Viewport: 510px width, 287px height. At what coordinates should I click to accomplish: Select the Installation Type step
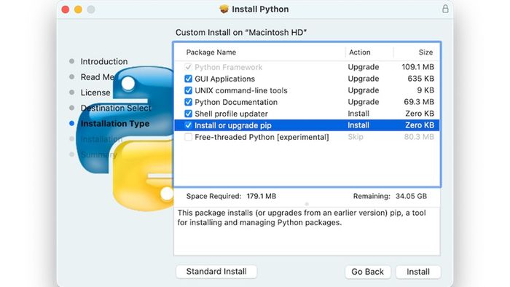115,124
